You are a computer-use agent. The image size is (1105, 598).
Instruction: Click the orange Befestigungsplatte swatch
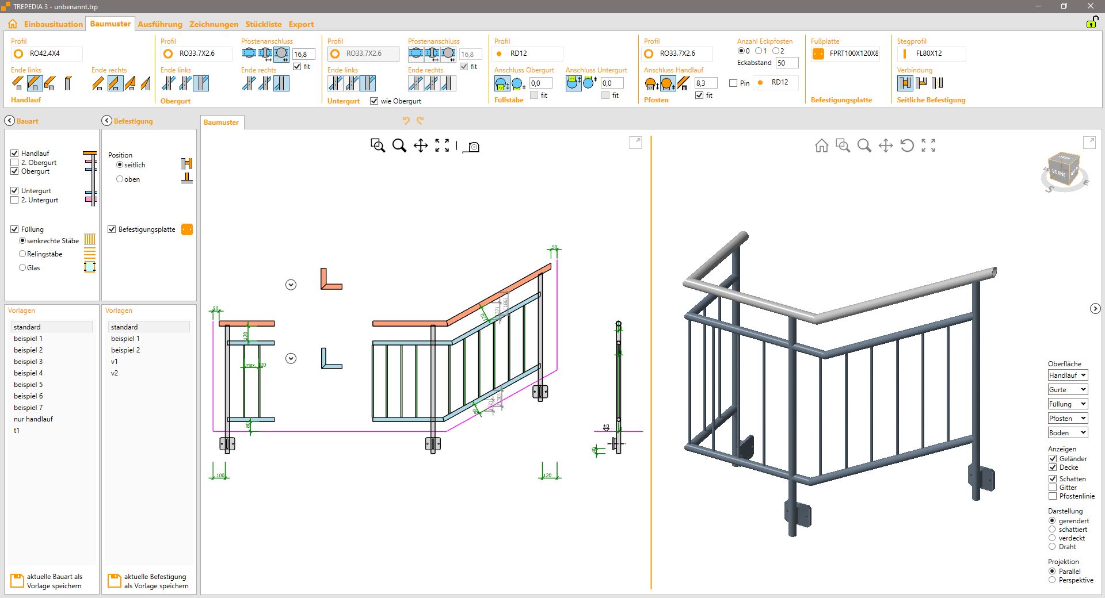click(187, 229)
